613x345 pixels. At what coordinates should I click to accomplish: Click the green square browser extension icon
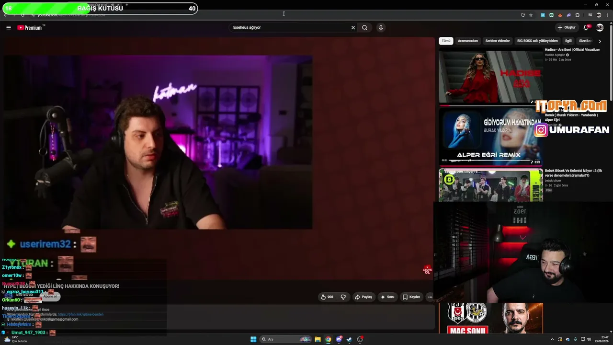click(551, 15)
